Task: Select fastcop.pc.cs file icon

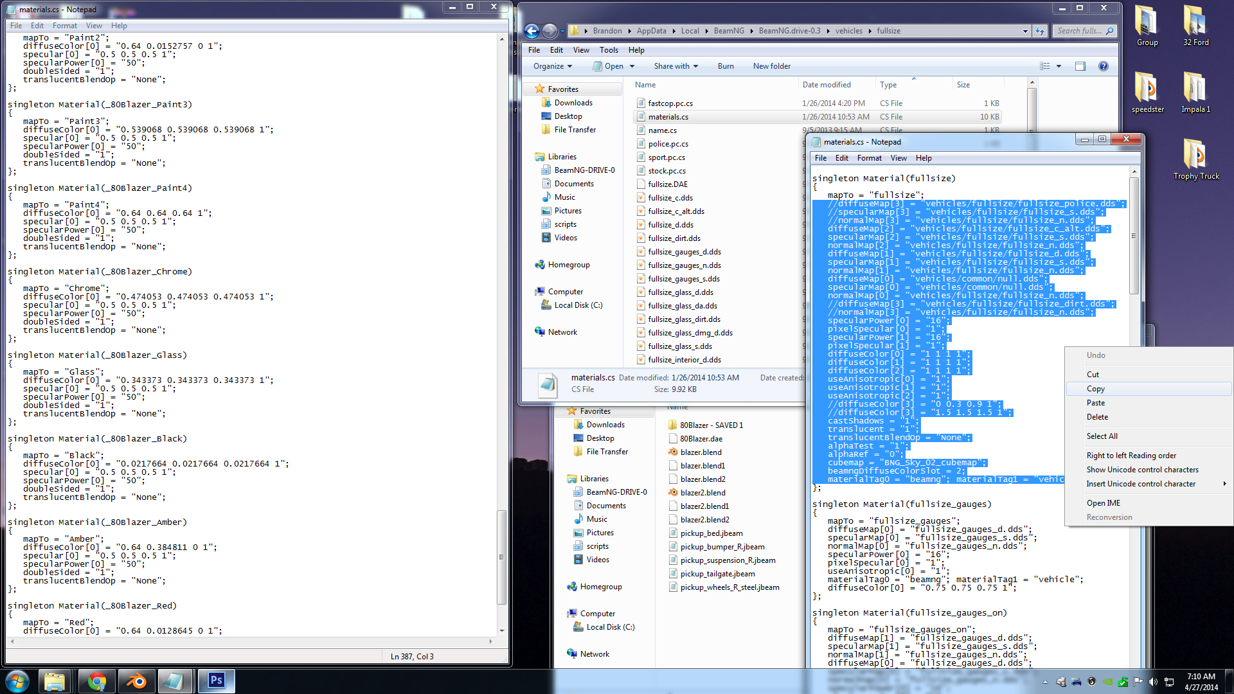Action: [641, 103]
